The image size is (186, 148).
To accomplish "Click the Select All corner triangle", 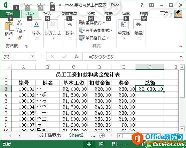I will (9, 67).
